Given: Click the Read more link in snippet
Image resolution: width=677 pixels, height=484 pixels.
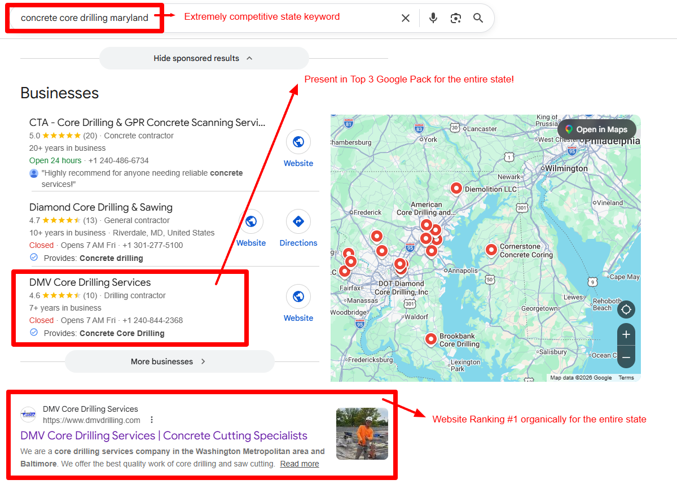Looking at the screenshot, I should 300,464.
